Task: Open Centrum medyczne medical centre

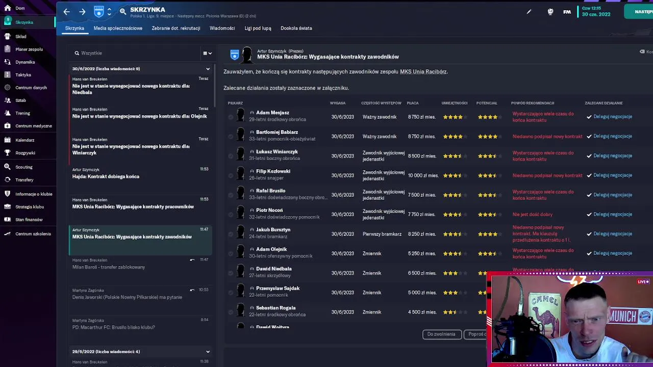Action: pos(33,126)
